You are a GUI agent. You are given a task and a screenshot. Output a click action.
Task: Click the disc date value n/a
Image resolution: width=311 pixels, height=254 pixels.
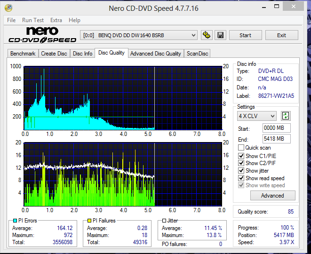(262, 87)
